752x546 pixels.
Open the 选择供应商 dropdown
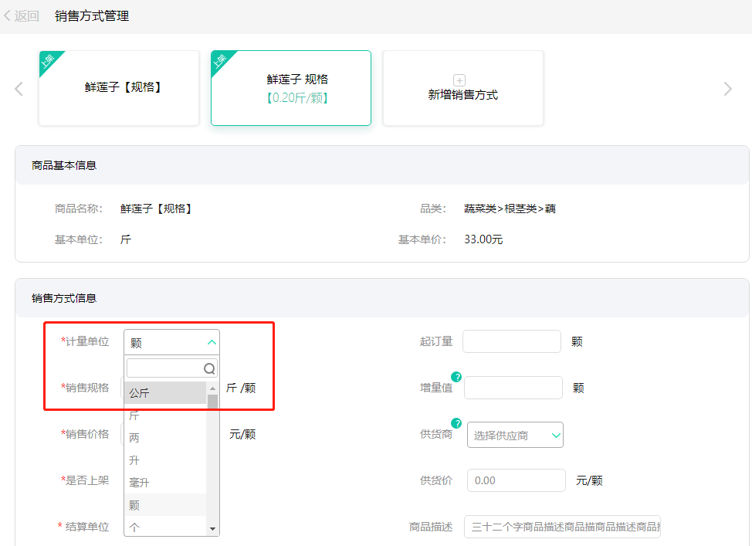(x=515, y=435)
